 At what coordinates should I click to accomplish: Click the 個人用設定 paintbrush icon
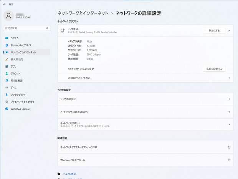pos(7,60)
